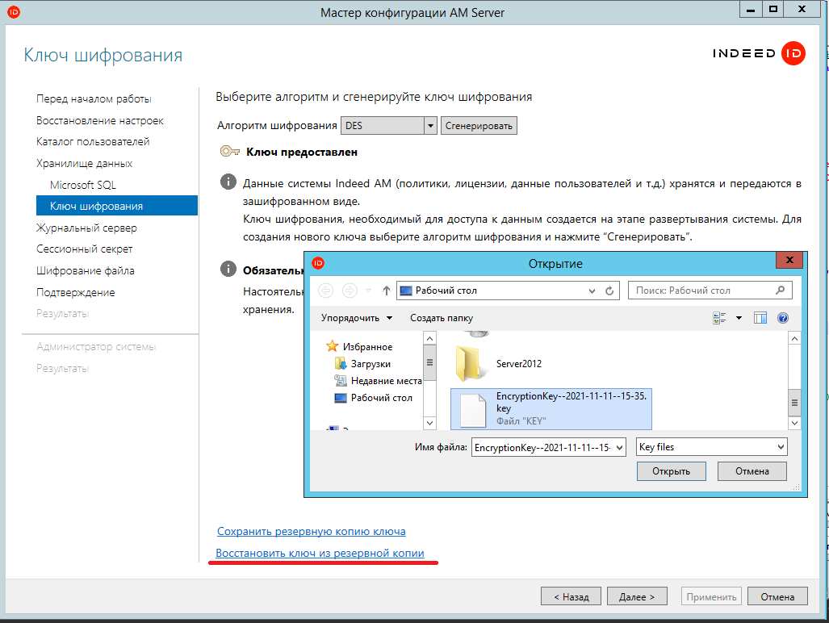
Task: Open the Microsoft SQL section in the sidebar
Action: tap(83, 185)
